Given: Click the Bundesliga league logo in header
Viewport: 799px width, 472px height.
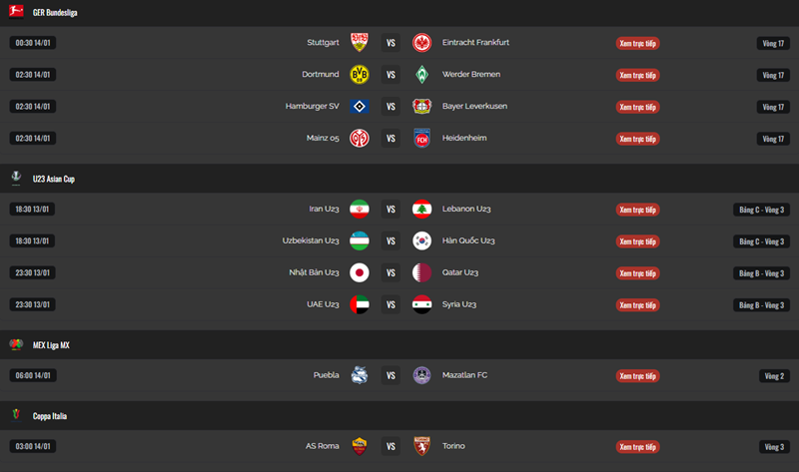Looking at the screenshot, I should [16, 11].
